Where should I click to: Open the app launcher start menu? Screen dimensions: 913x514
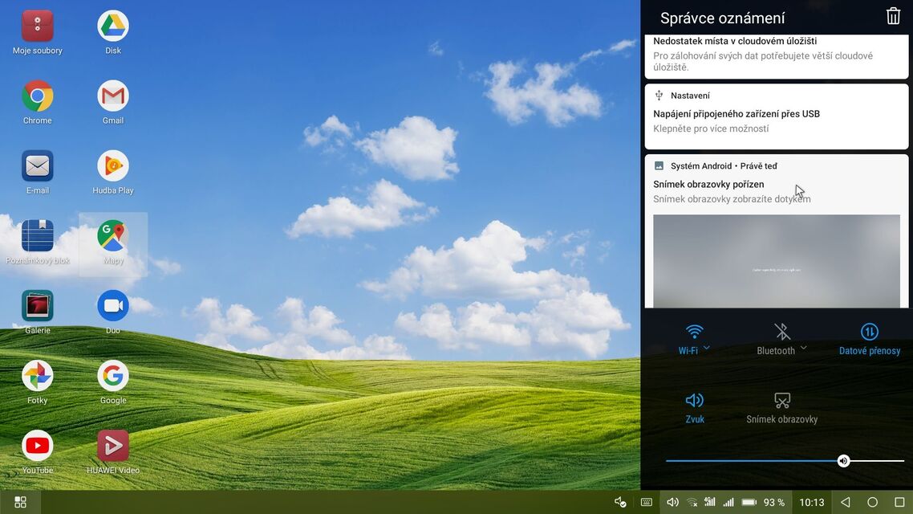(21, 502)
